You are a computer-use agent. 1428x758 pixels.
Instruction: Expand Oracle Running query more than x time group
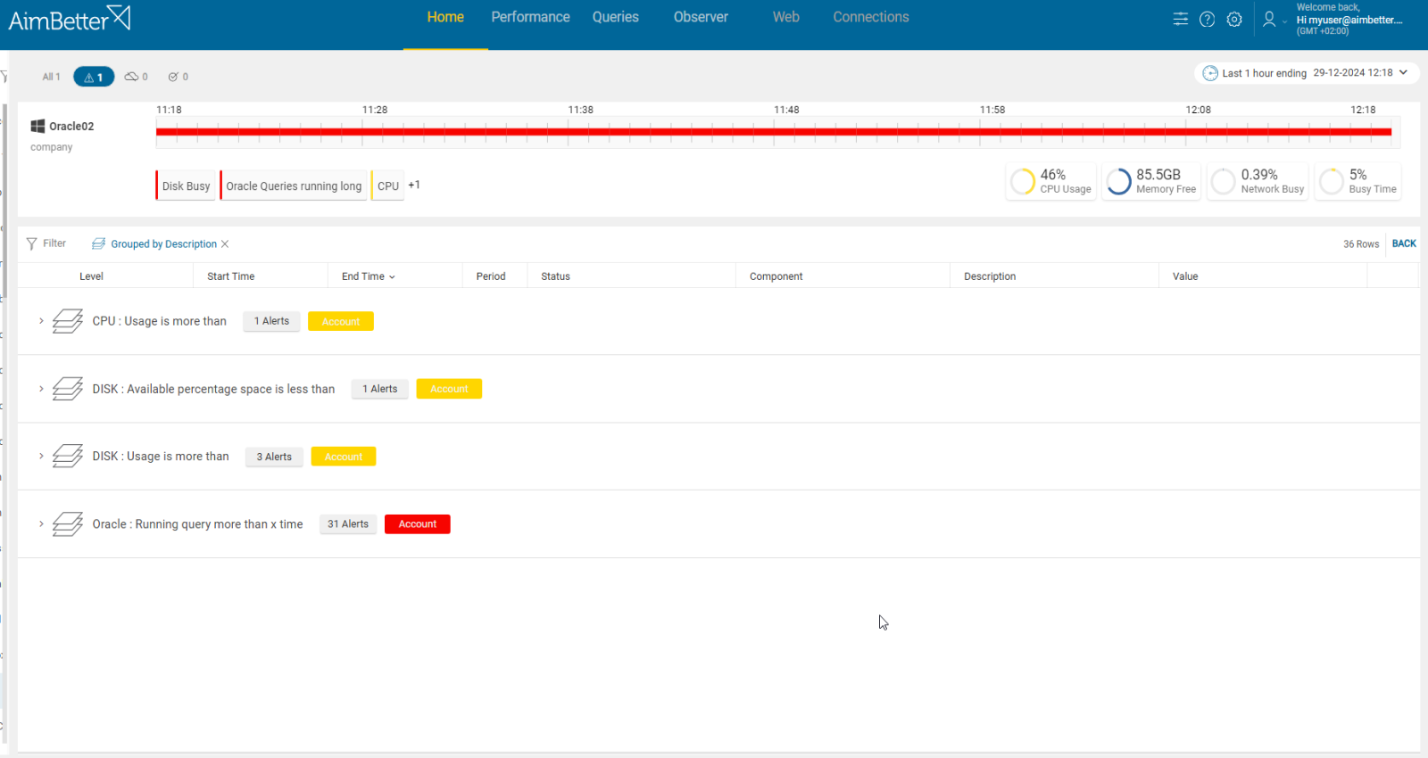click(41, 524)
